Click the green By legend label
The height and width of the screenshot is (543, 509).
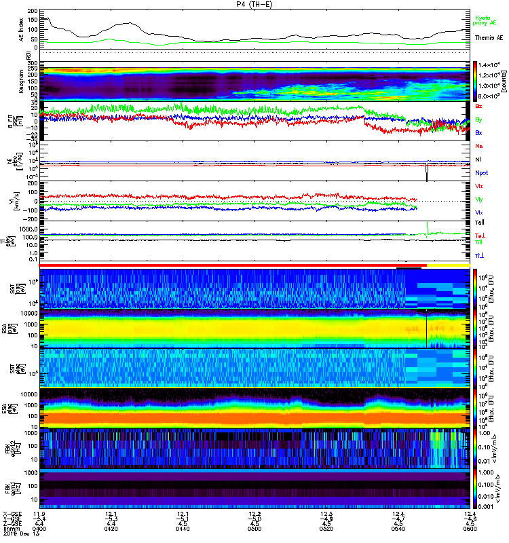[x=478, y=120]
